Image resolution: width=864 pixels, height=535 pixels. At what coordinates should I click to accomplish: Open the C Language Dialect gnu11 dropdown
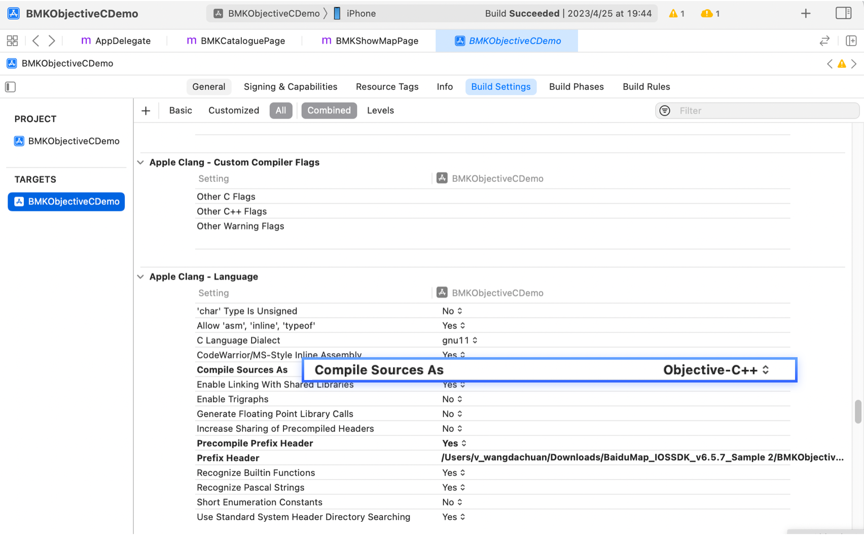pyautogui.click(x=459, y=340)
